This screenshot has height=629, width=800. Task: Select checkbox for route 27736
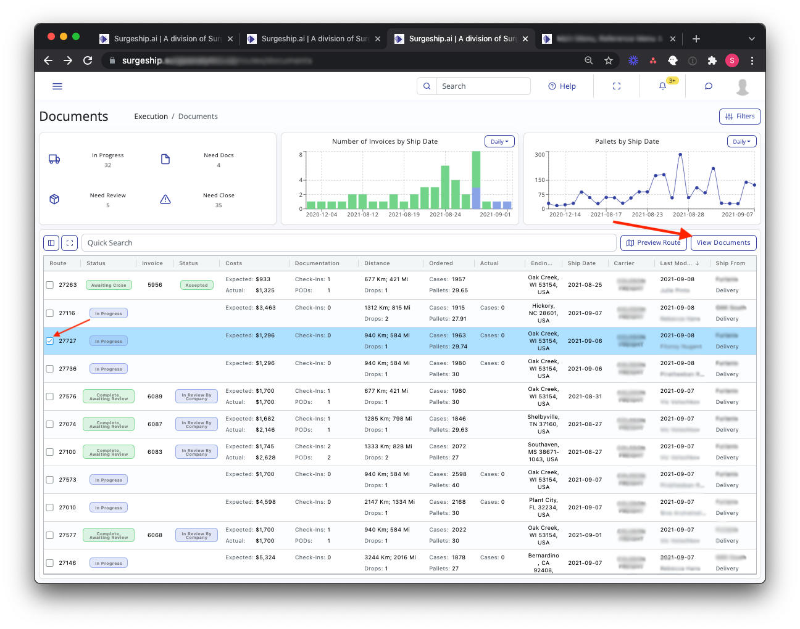(x=50, y=369)
